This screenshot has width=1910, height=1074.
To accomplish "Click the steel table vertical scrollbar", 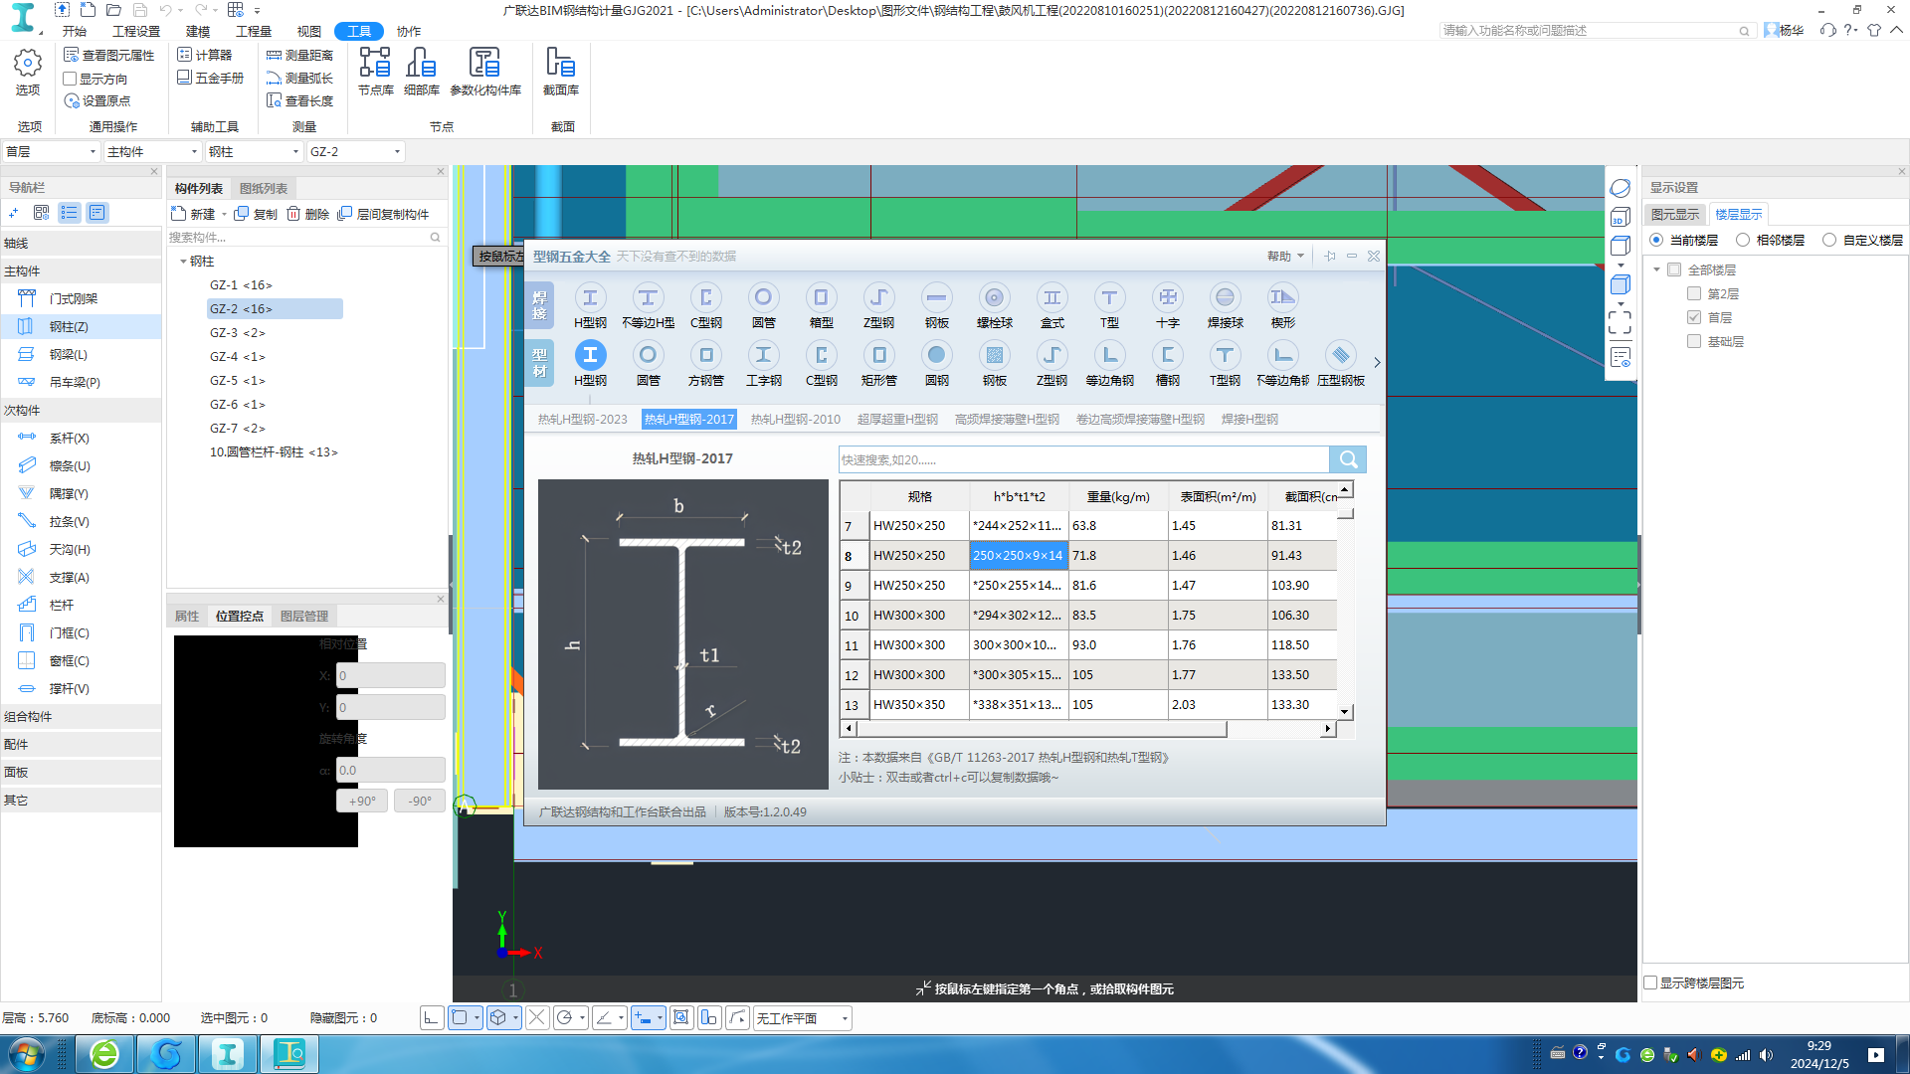I will tap(1345, 513).
